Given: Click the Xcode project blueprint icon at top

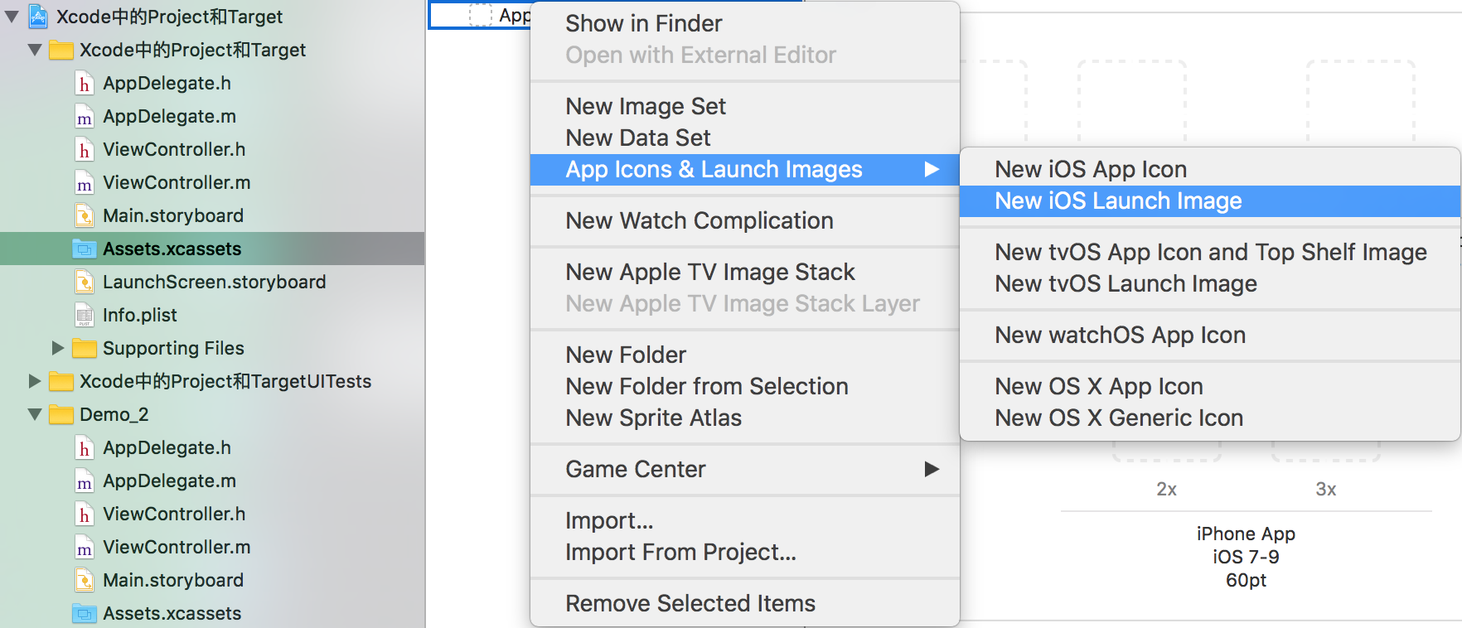Looking at the screenshot, I should coord(38,16).
